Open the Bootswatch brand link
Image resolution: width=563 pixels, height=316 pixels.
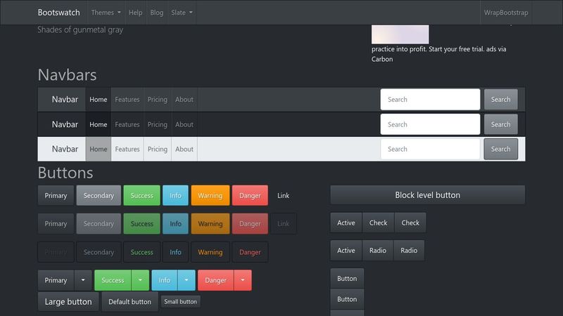point(58,13)
